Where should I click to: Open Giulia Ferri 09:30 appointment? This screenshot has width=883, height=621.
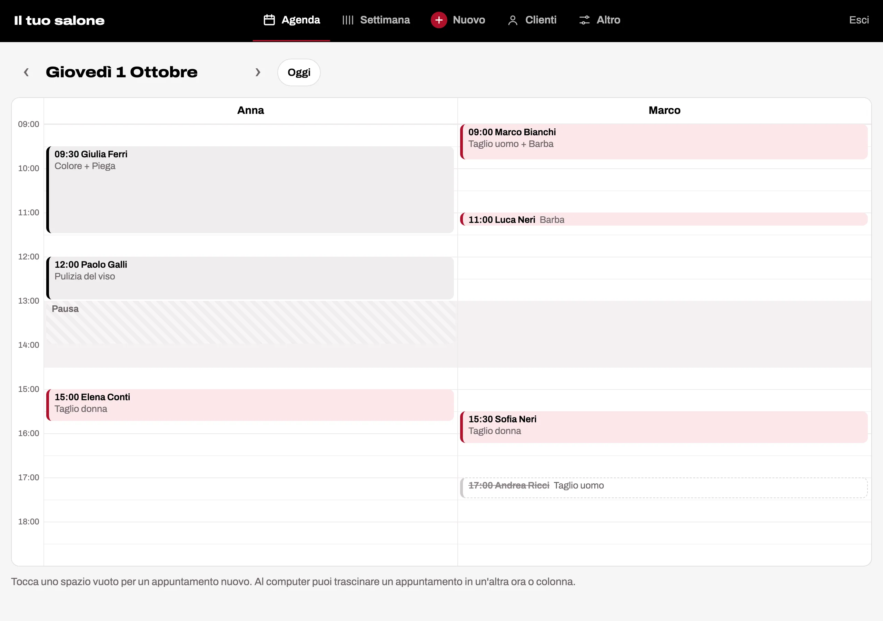tap(250, 190)
